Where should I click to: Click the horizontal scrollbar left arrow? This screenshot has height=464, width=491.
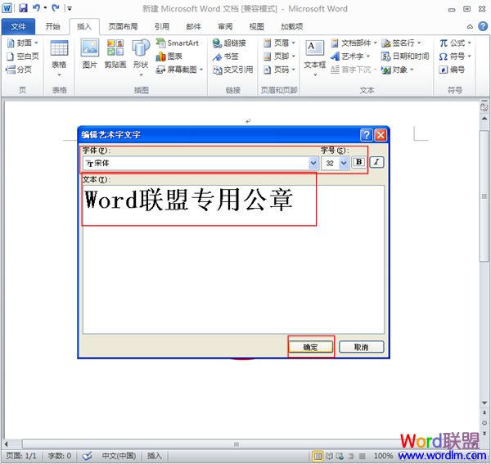(7, 444)
